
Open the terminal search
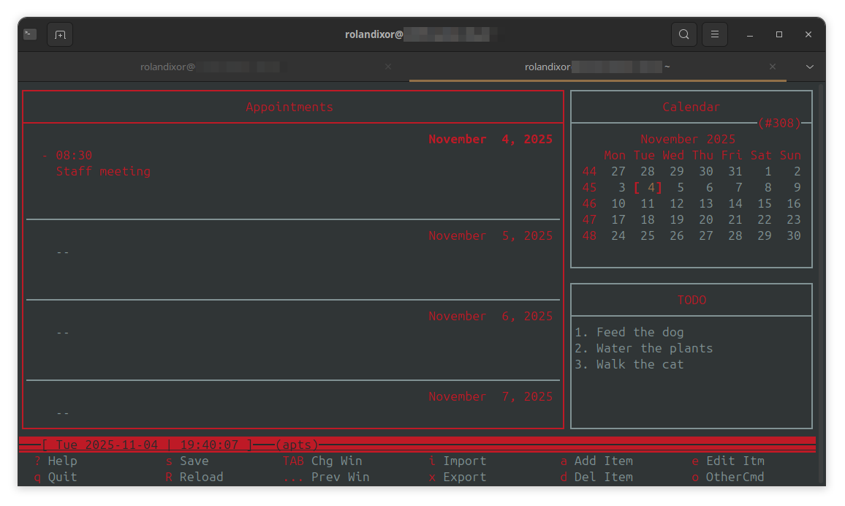click(683, 34)
